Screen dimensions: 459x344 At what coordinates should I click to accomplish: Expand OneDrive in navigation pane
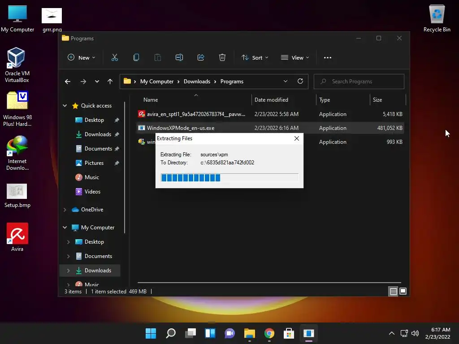(x=65, y=210)
